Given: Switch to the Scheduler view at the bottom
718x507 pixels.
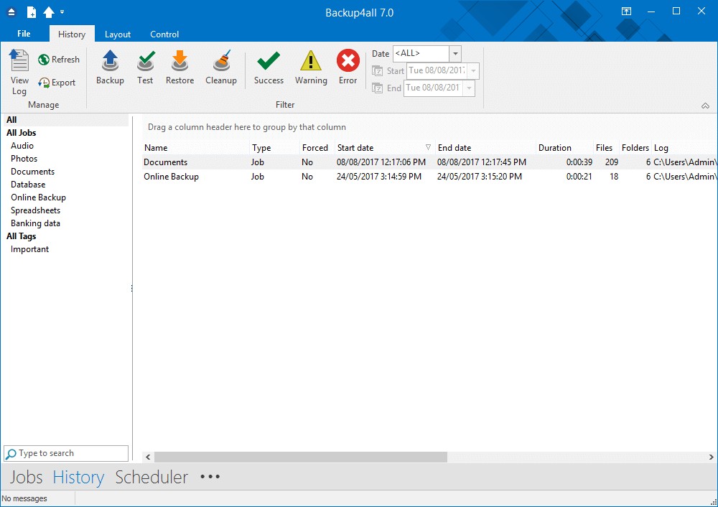Looking at the screenshot, I should pyautogui.click(x=151, y=477).
